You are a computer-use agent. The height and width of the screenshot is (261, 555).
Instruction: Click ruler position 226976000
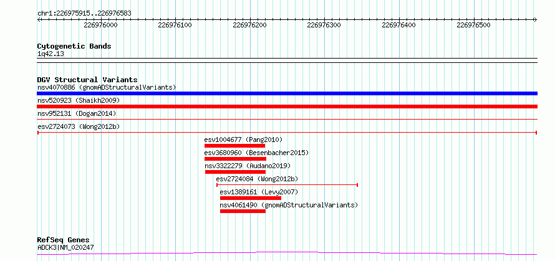101,25
